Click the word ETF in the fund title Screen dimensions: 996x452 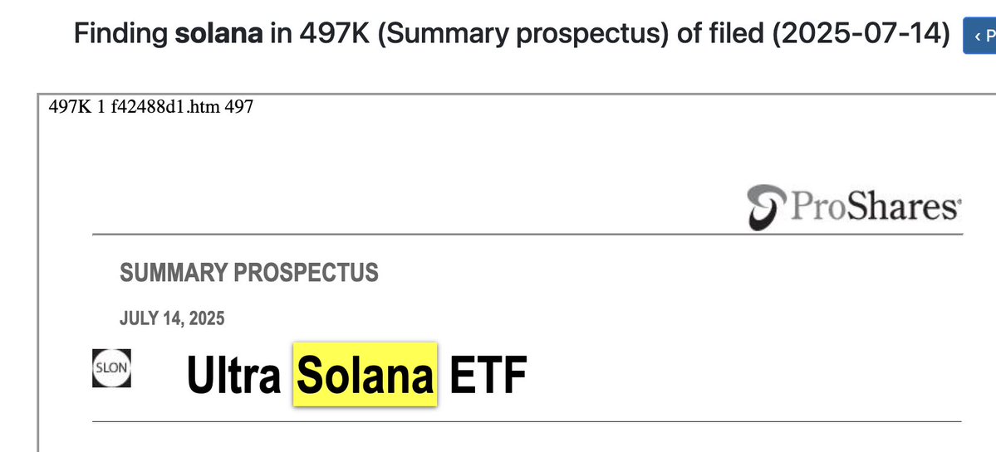(488, 376)
